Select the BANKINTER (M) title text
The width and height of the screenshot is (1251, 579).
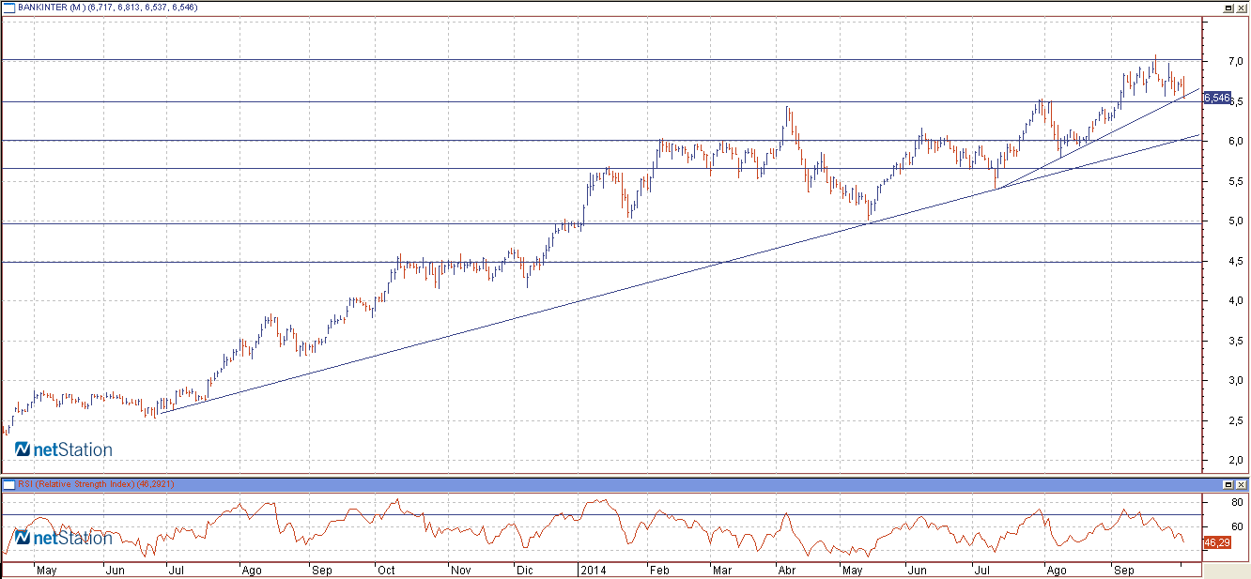(x=52, y=7)
